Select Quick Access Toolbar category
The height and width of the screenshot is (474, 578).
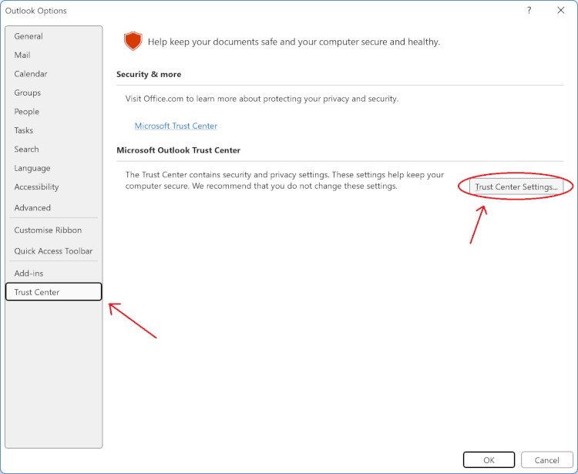(53, 251)
